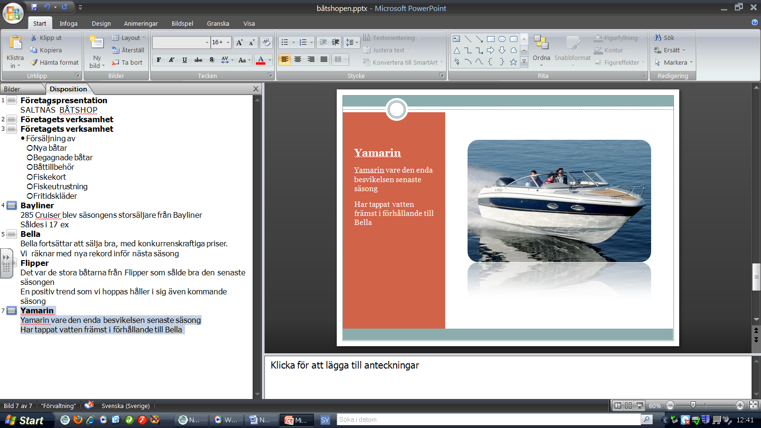
Task: Open Tecken dialog launcher
Action: click(270, 75)
